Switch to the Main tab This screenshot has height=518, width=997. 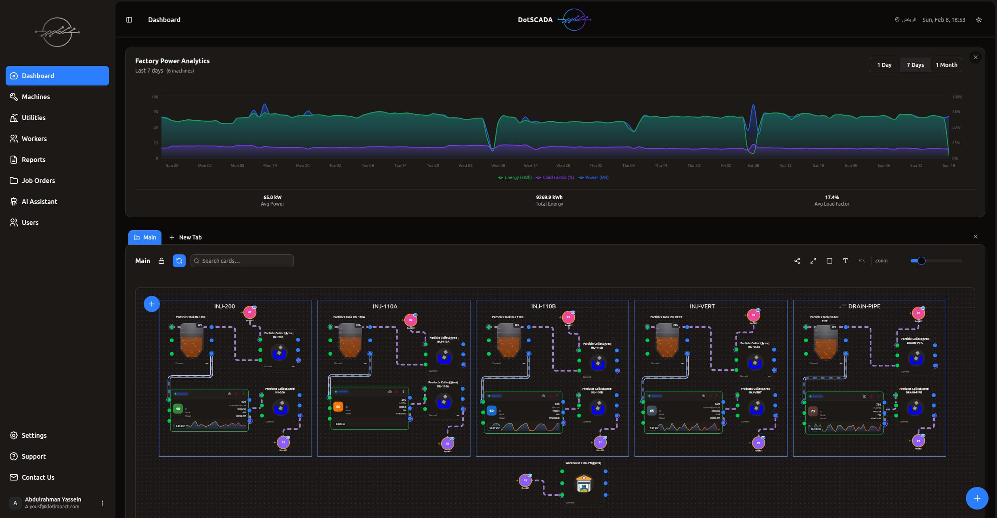click(145, 237)
